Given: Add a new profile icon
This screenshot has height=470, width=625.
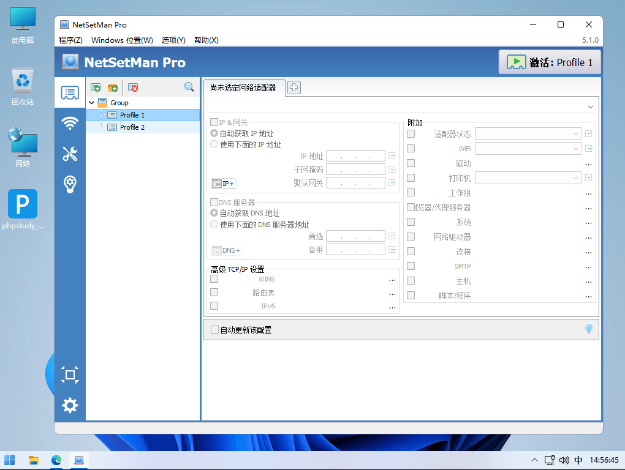Looking at the screenshot, I should tap(96, 88).
